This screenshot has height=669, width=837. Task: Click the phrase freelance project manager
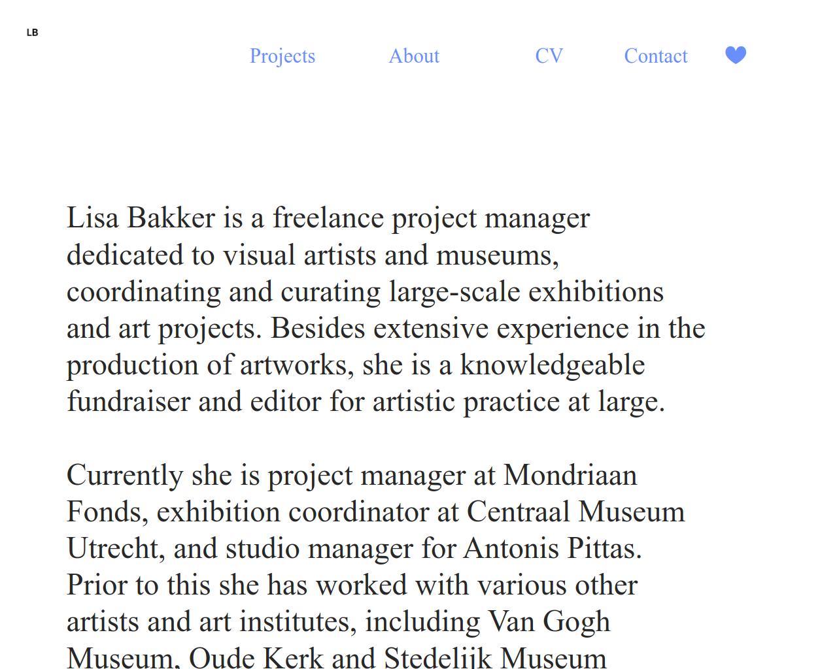pos(432,219)
